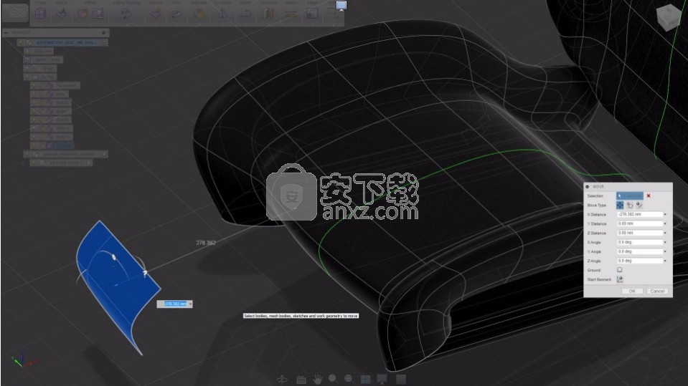
Task: Open the Sketch toolbar menu label
Action: pyautogui.click(x=245, y=3)
